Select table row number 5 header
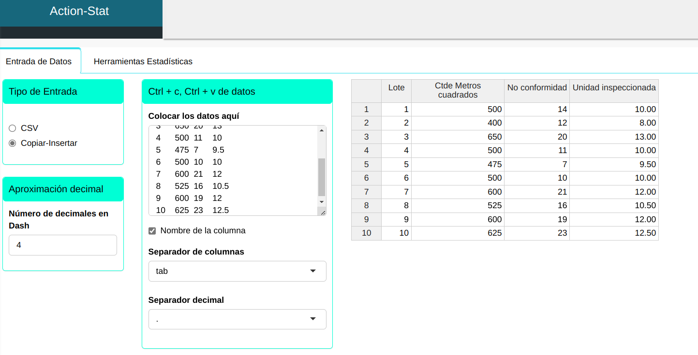Screen dimensions: 698x355 pyautogui.click(x=366, y=164)
